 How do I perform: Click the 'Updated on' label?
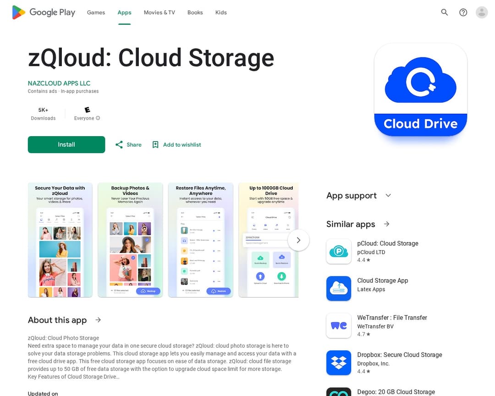43,393
